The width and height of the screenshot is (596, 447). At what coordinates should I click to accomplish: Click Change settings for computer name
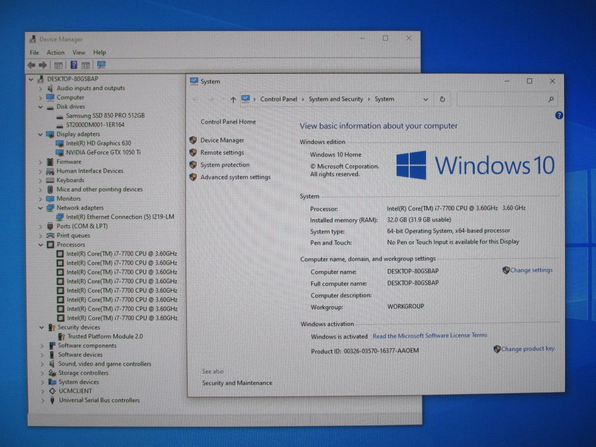[x=531, y=270]
